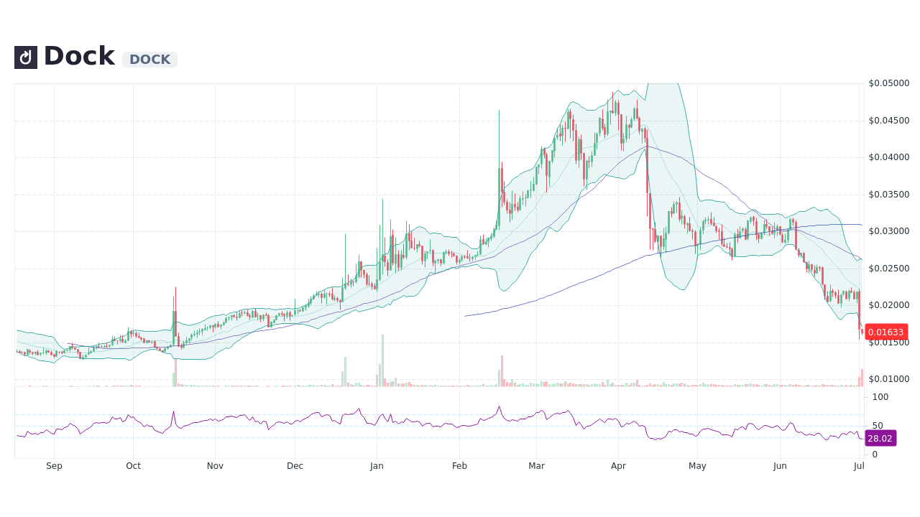
Task: Click the Dock logo icon
Action: [x=25, y=57]
